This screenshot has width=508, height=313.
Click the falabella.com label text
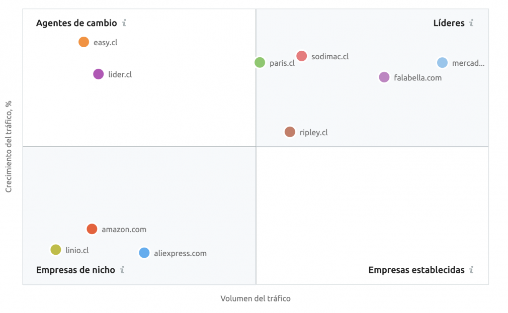tap(417, 78)
